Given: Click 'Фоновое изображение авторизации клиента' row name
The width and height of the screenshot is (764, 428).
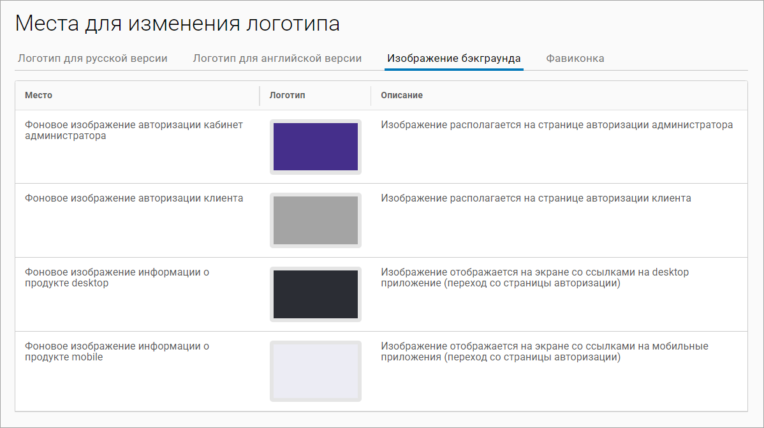Looking at the screenshot, I should click(133, 198).
